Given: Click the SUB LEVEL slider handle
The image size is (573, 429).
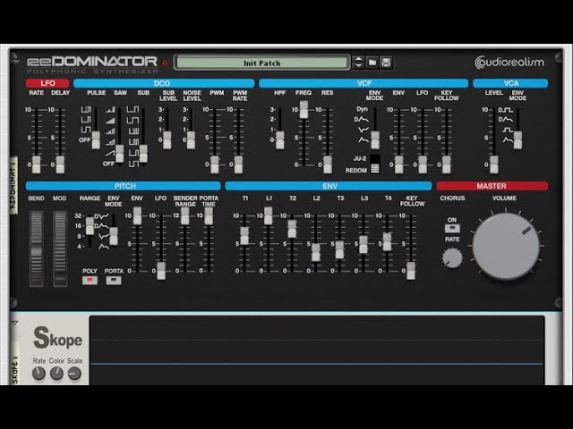Looking at the screenshot, I should (x=167, y=140).
